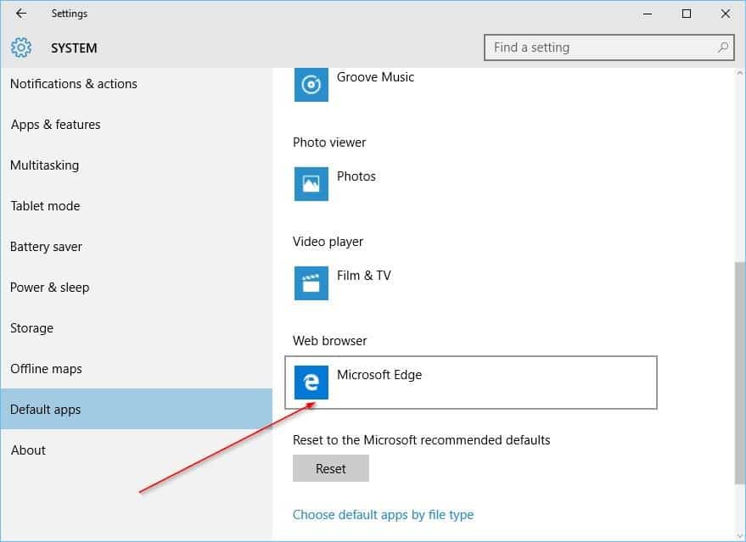Screen dimensions: 746x542
Task: Change default video player Film & TV
Action: point(471,283)
